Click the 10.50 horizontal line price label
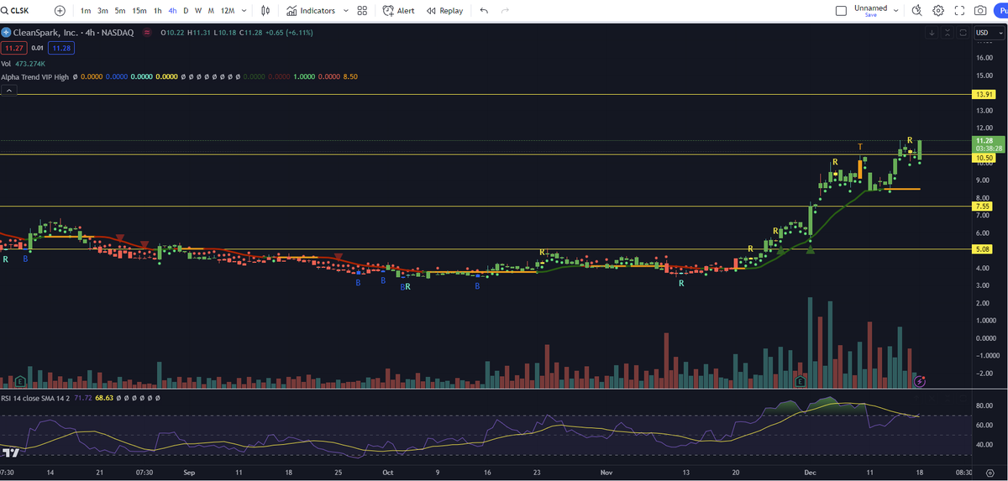The height and width of the screenshot is (481, 1008). (x=983, y=157)
